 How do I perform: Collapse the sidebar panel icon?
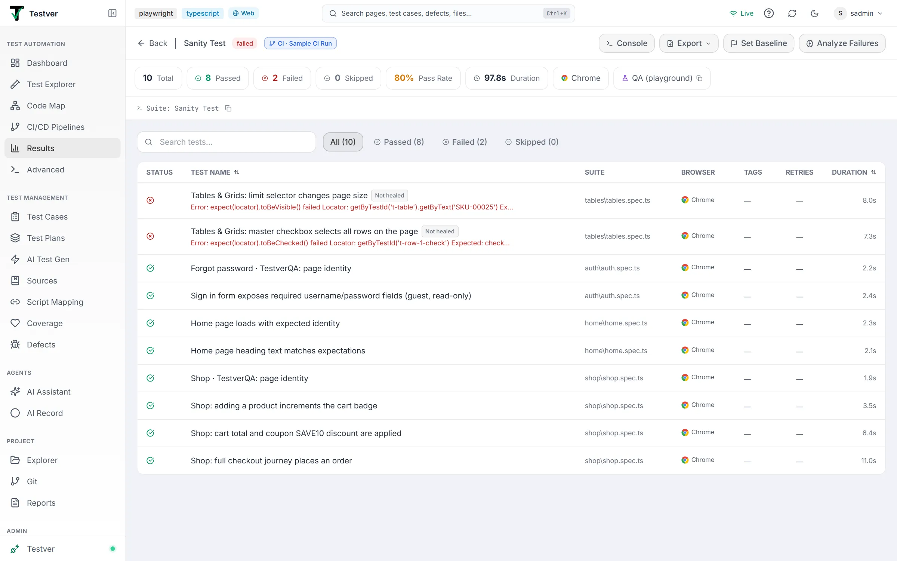pos(112,13)
